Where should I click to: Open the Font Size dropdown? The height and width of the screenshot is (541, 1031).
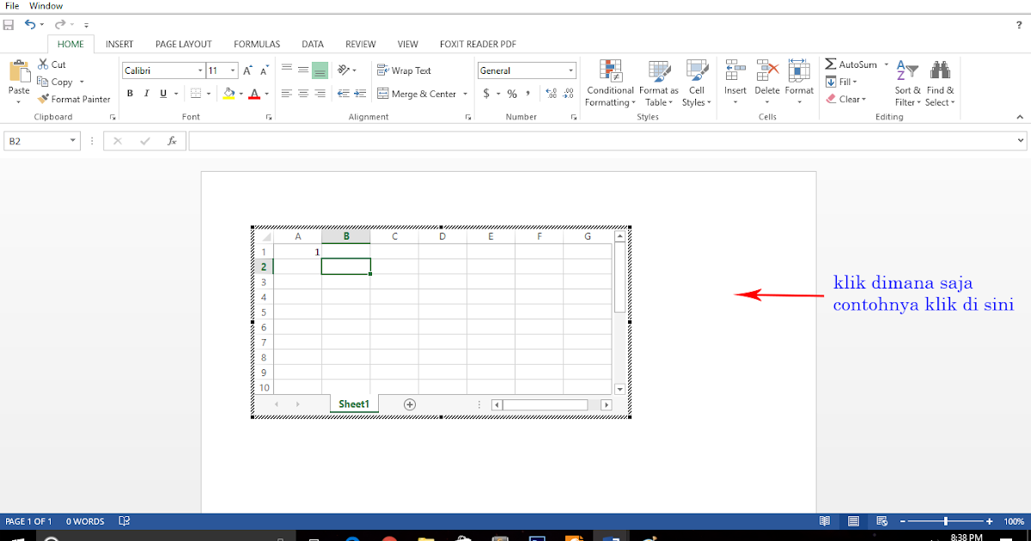222,70
